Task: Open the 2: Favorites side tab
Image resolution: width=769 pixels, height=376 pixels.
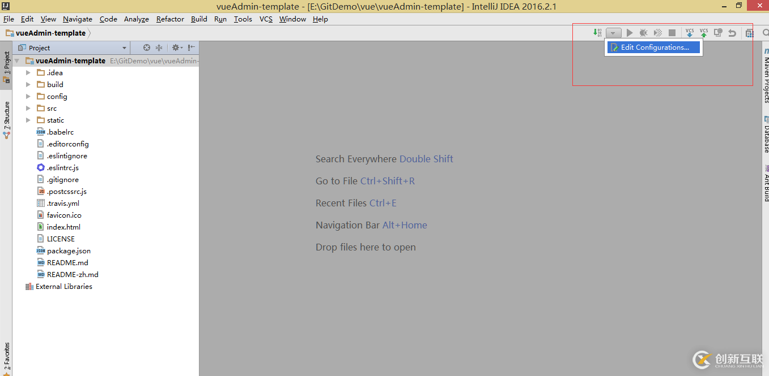Action: pyautogui.click(x=6, y=358)
